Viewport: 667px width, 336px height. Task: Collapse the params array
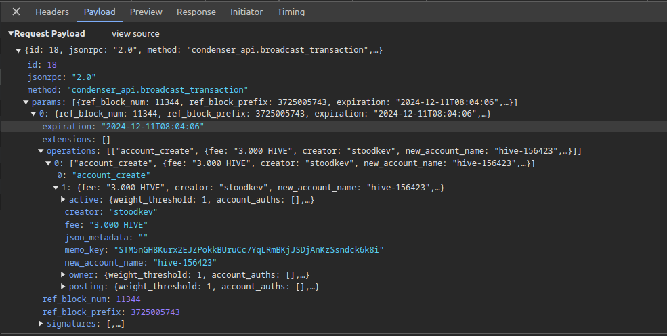[26, 102]
